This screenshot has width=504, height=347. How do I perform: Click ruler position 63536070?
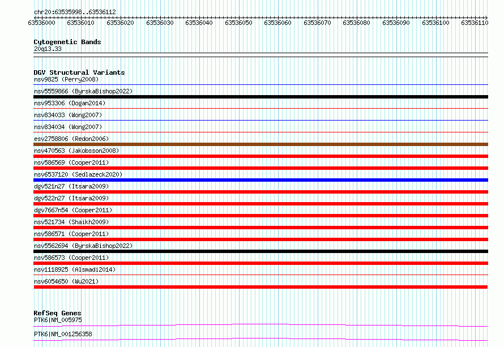click(317, 23)
